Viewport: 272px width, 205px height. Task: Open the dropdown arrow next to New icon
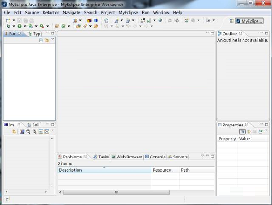coord(14,20)
